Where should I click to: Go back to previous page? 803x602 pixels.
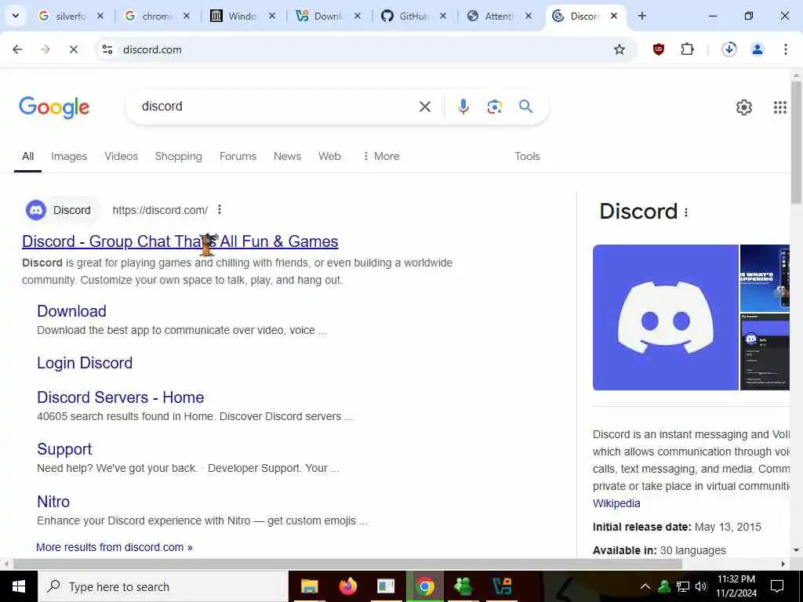17,49
